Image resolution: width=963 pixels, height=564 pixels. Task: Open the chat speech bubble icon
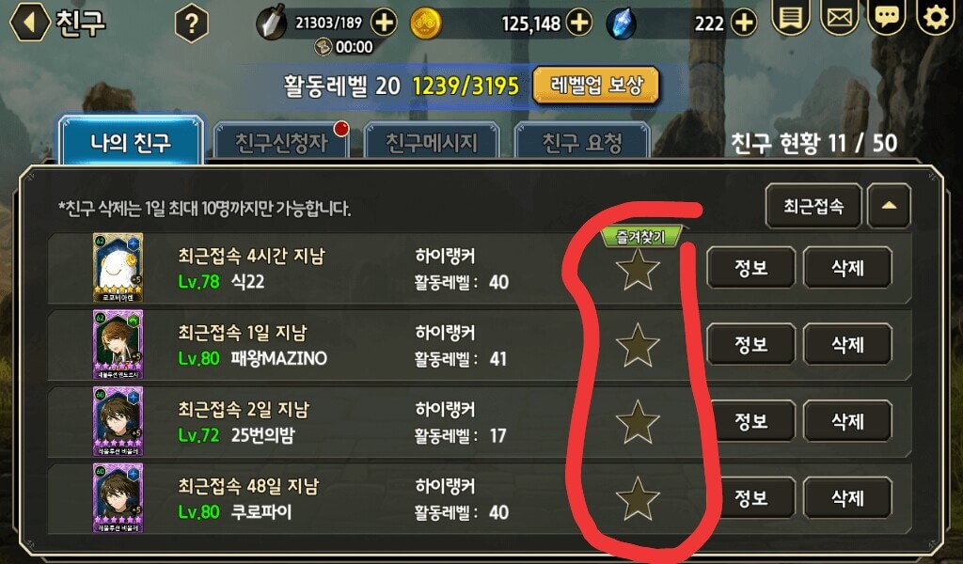886,16
